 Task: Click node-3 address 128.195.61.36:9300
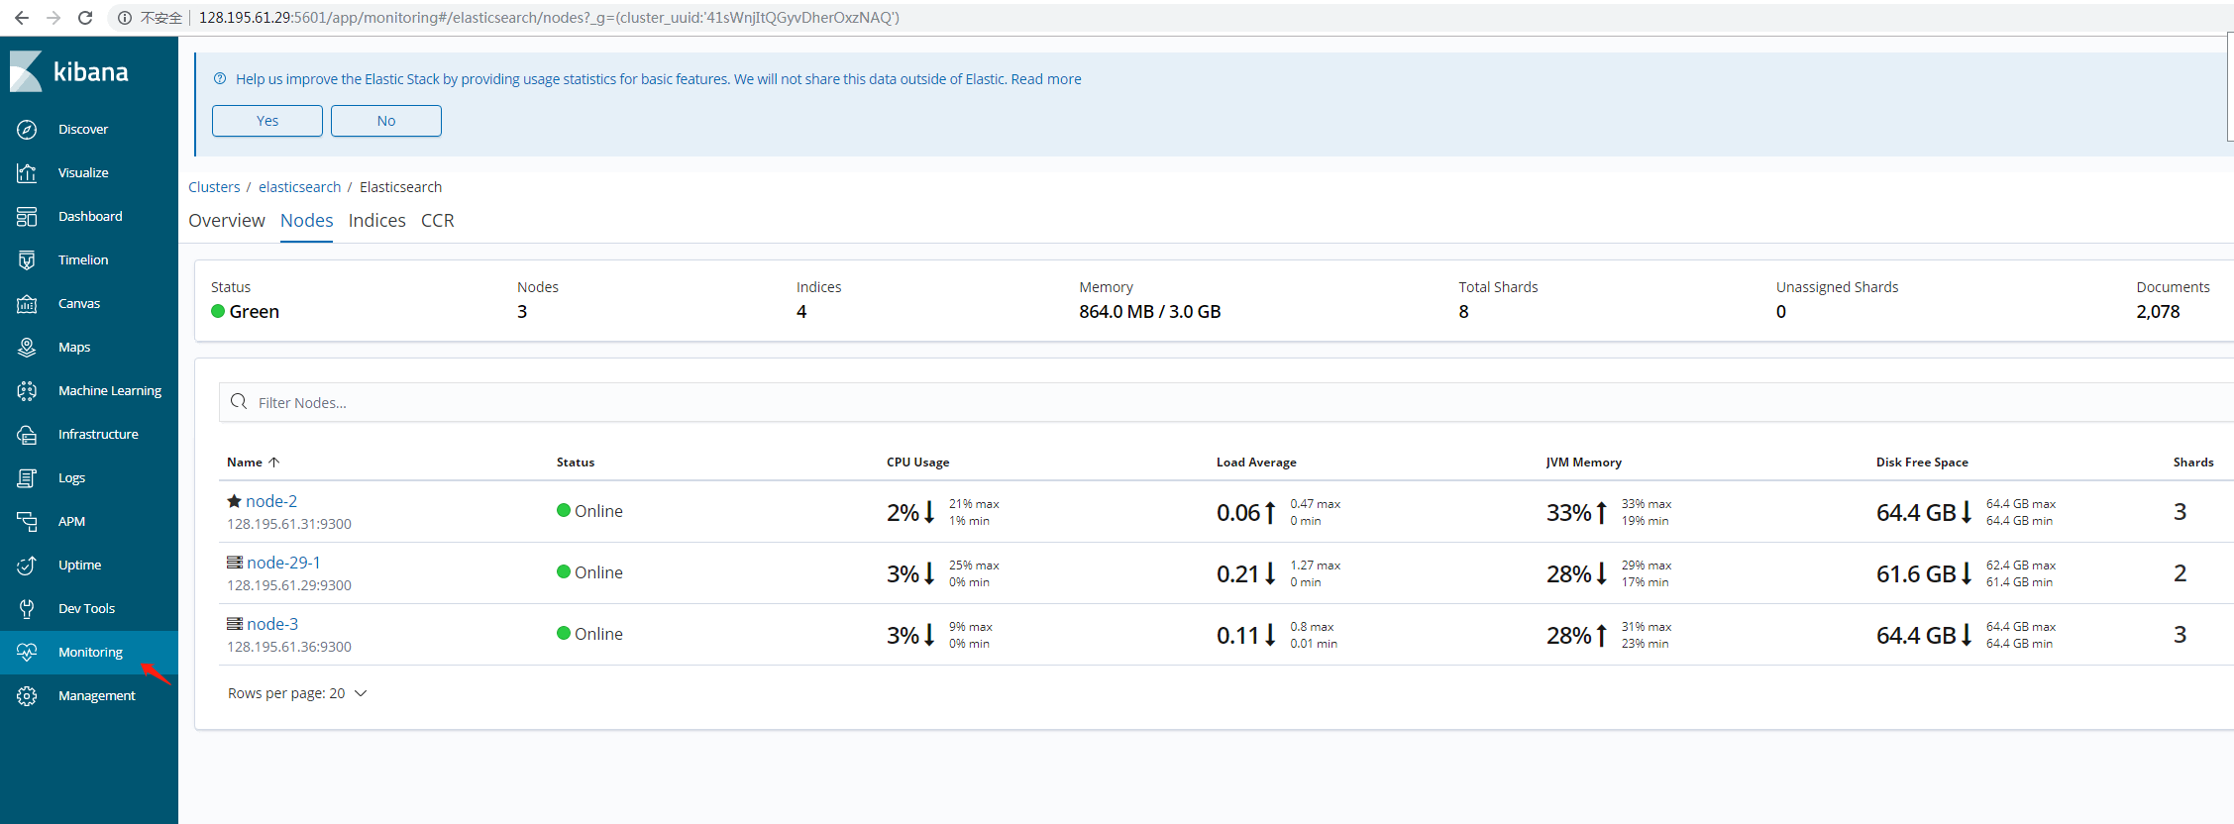click(x=289, y=647)
